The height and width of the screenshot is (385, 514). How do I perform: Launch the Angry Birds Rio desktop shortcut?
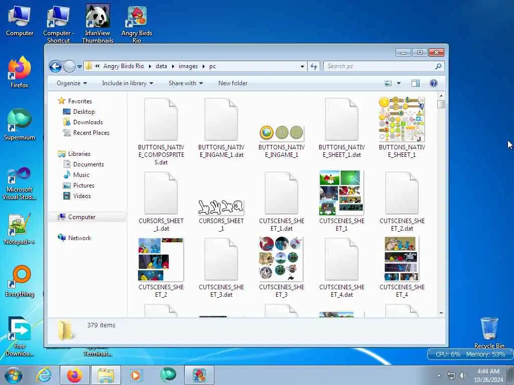point(137,24)
